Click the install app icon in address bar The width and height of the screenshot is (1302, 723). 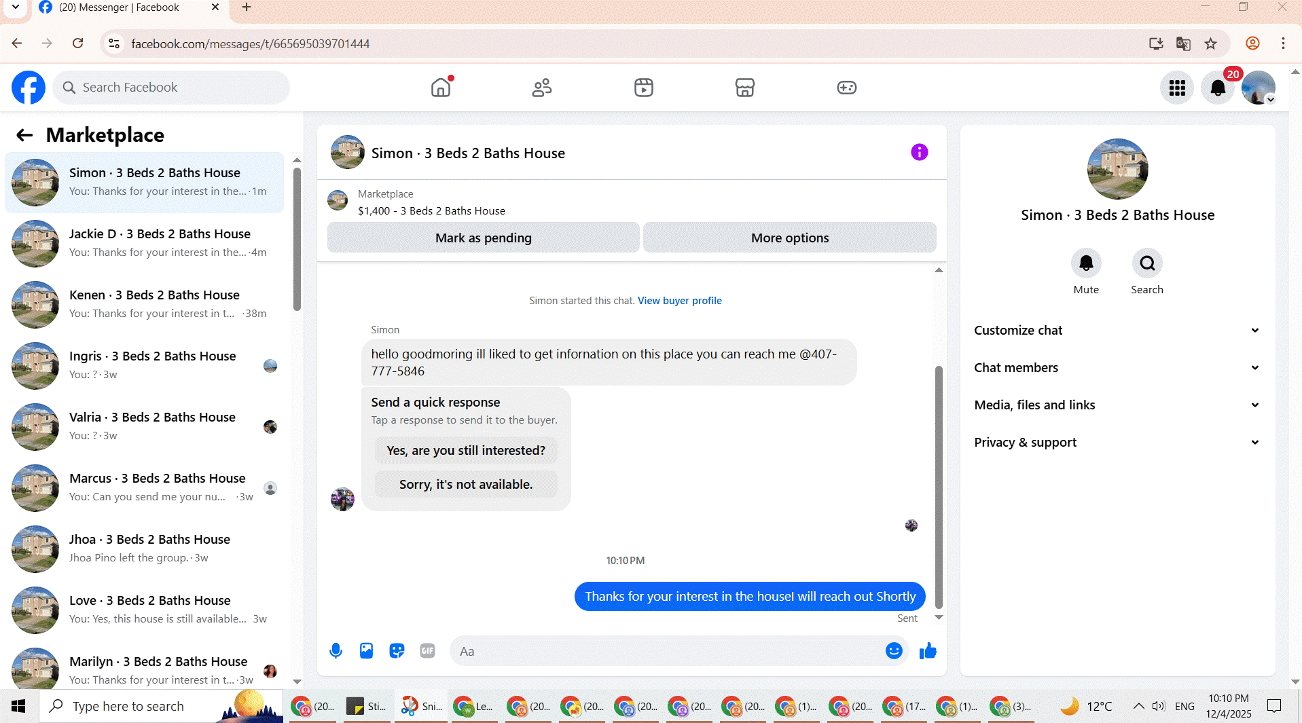(1156, 43)
